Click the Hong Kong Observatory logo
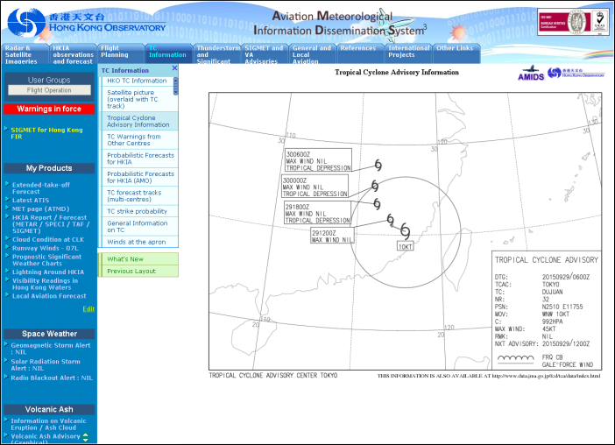The image size is (615, 445). click(x=86, y=23)
